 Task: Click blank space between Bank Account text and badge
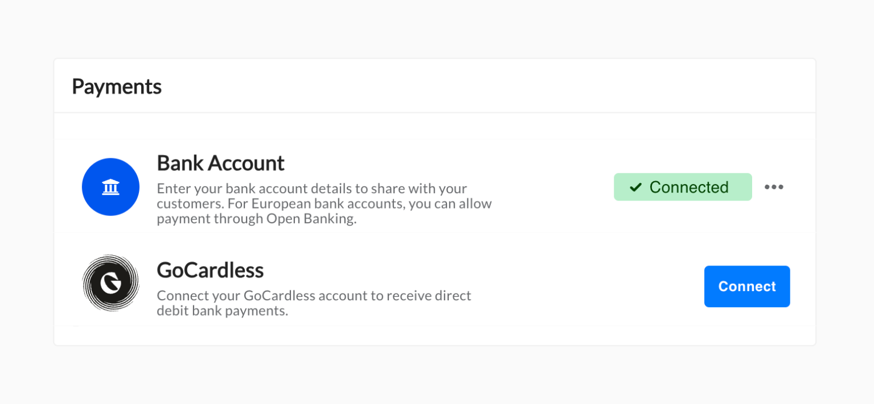coord(552,187)
